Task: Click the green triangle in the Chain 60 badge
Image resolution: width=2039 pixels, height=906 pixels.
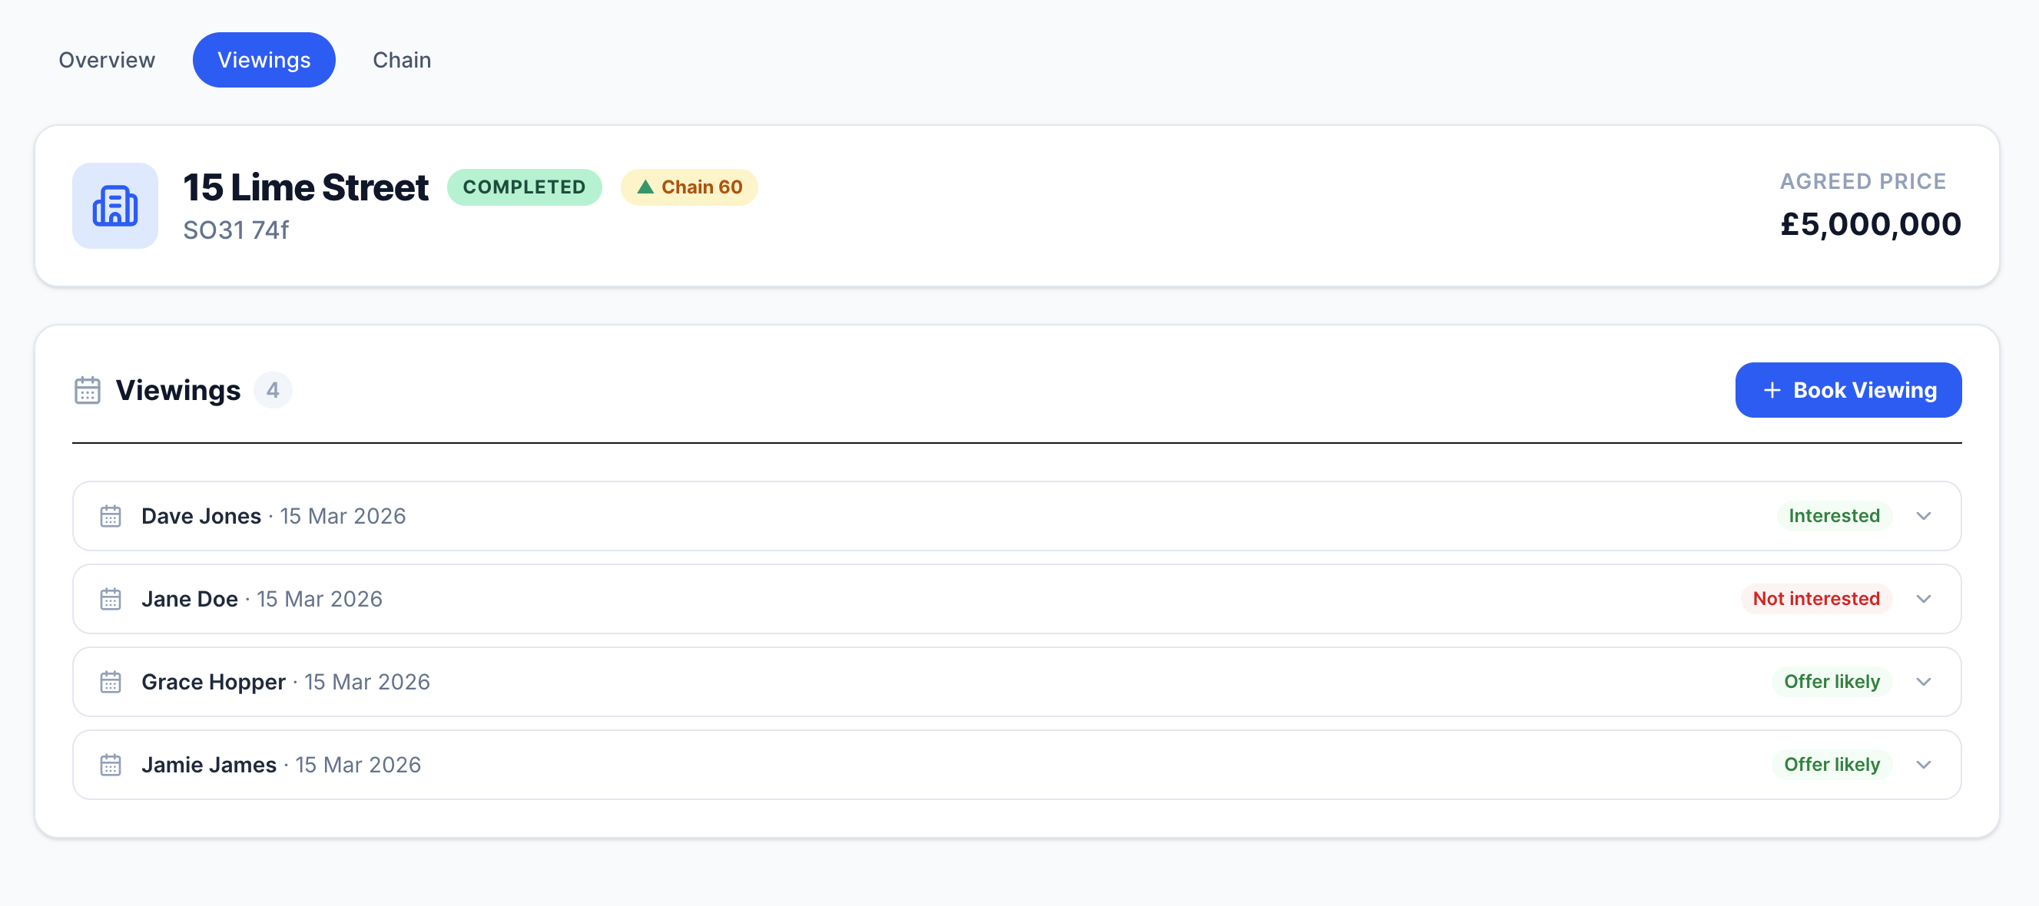Action: [646, 187]
